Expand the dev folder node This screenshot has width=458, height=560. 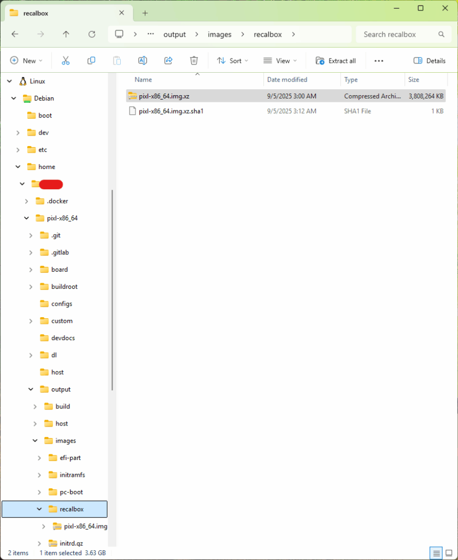[18, 132]
